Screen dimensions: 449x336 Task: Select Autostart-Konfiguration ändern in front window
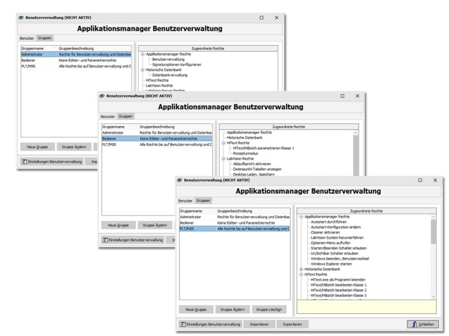pyautogui.click(x=336, y=227)
